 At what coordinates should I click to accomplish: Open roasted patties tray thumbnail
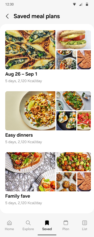tap(66, 182)
